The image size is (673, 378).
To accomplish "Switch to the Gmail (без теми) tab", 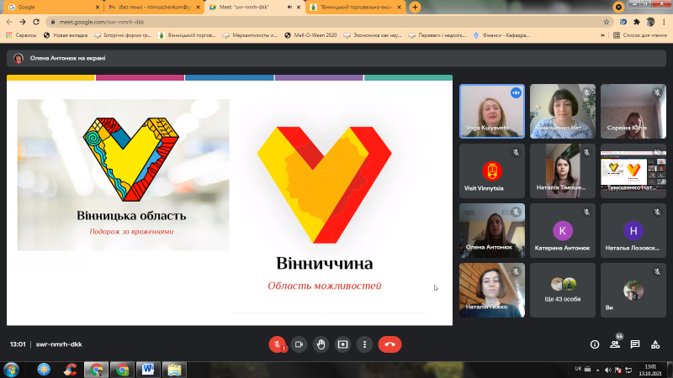I will point(154,7).
